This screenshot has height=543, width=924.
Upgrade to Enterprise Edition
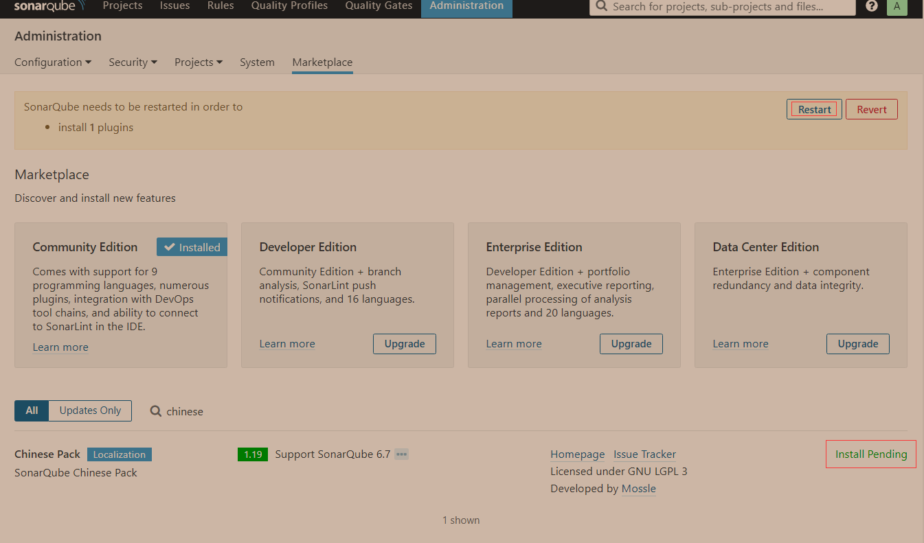point(631,344)
